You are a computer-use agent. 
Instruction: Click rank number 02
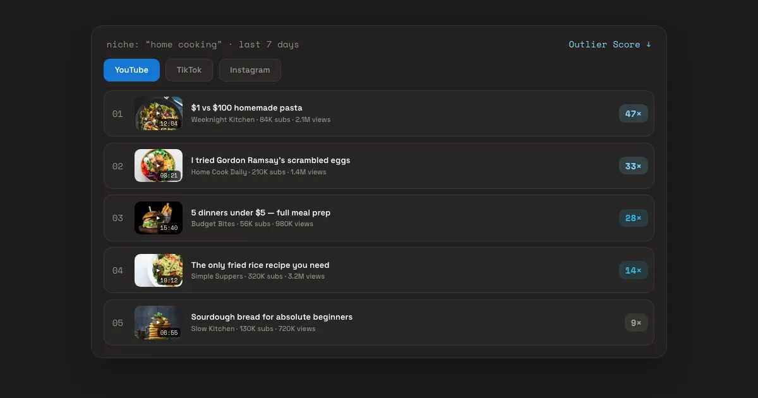pyautogui.click(x=117, y=166)
